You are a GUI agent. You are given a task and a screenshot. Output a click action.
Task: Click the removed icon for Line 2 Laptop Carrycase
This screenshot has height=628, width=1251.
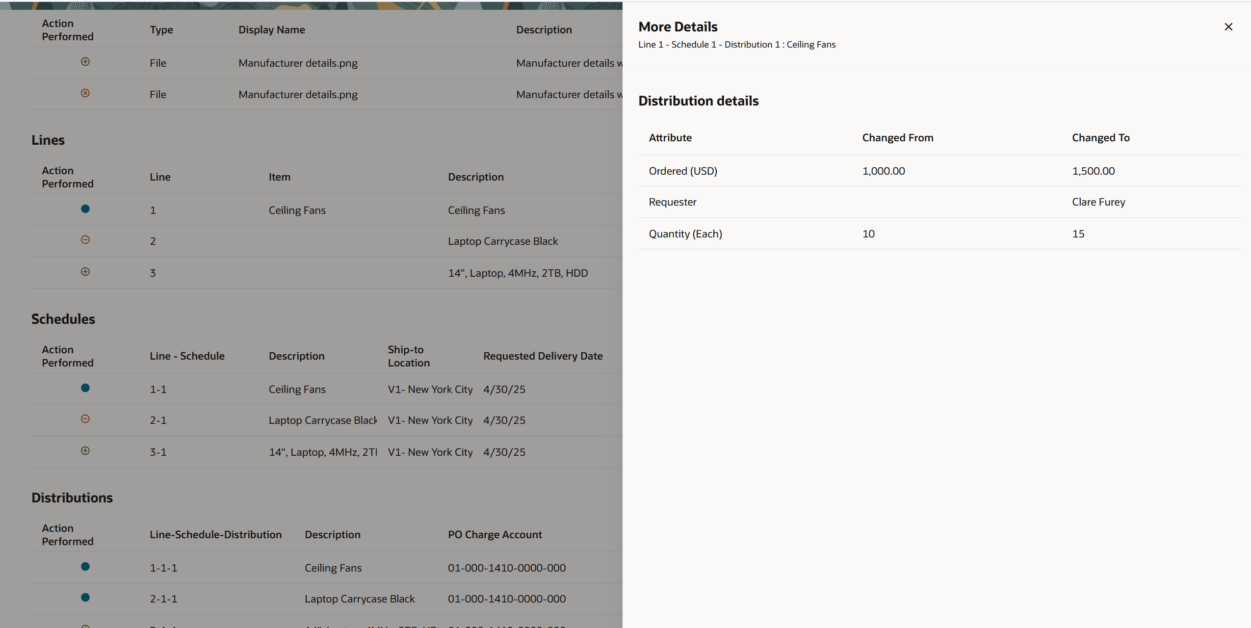tap(85, 240)
